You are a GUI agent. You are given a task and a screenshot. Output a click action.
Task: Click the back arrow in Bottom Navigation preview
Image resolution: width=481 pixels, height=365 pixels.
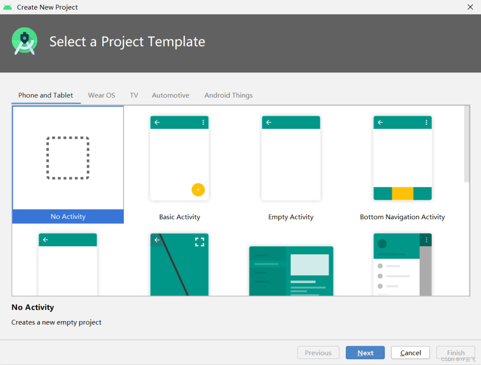click(x=380, y=122)
